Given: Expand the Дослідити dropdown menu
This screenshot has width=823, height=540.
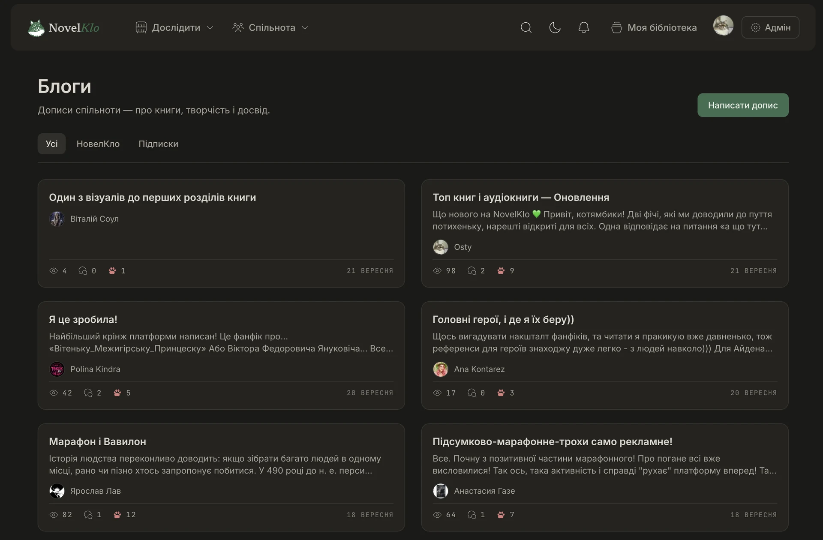Looking at the screenshot, I should point(174,27).
